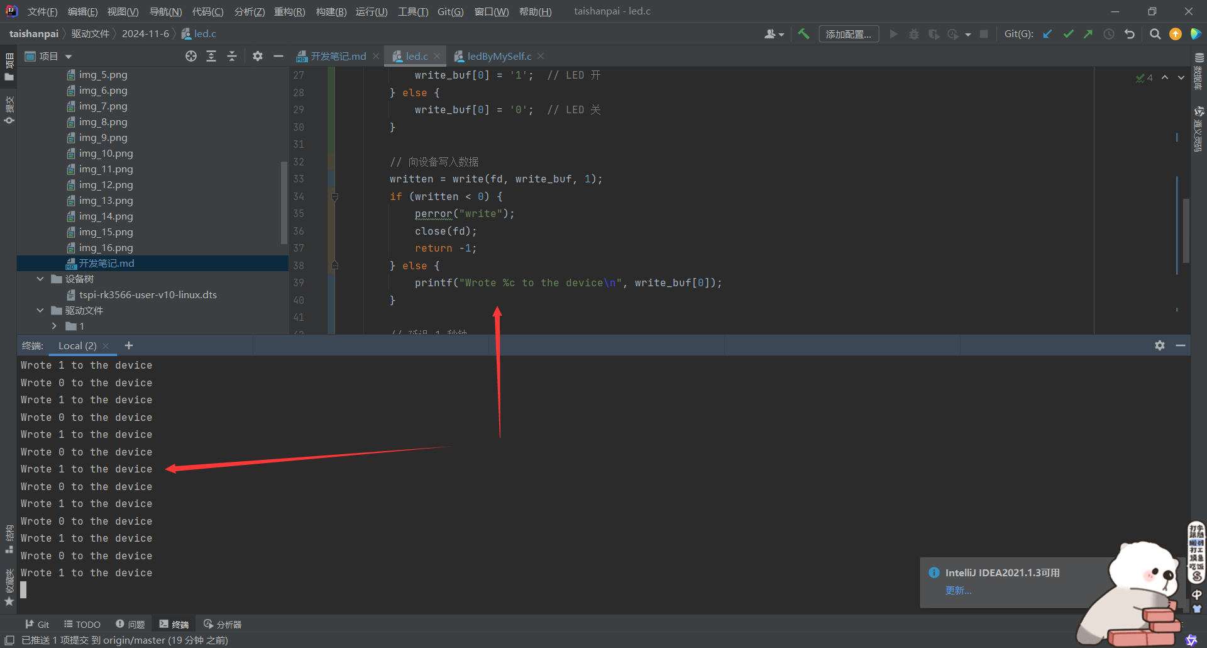Image resolution: width=1207 pixels, height=648 pixels.
Task: Click the 添加配置... button
Action: (848, 34)
